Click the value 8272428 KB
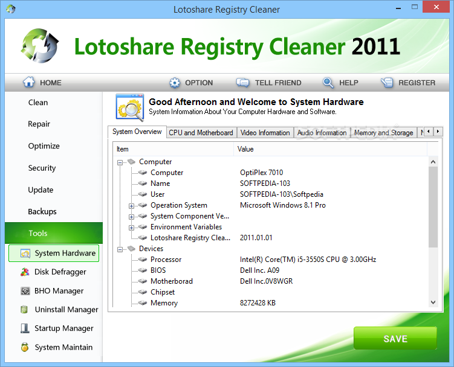The width and height of the screenshot is (454, 367). [258, 303]
